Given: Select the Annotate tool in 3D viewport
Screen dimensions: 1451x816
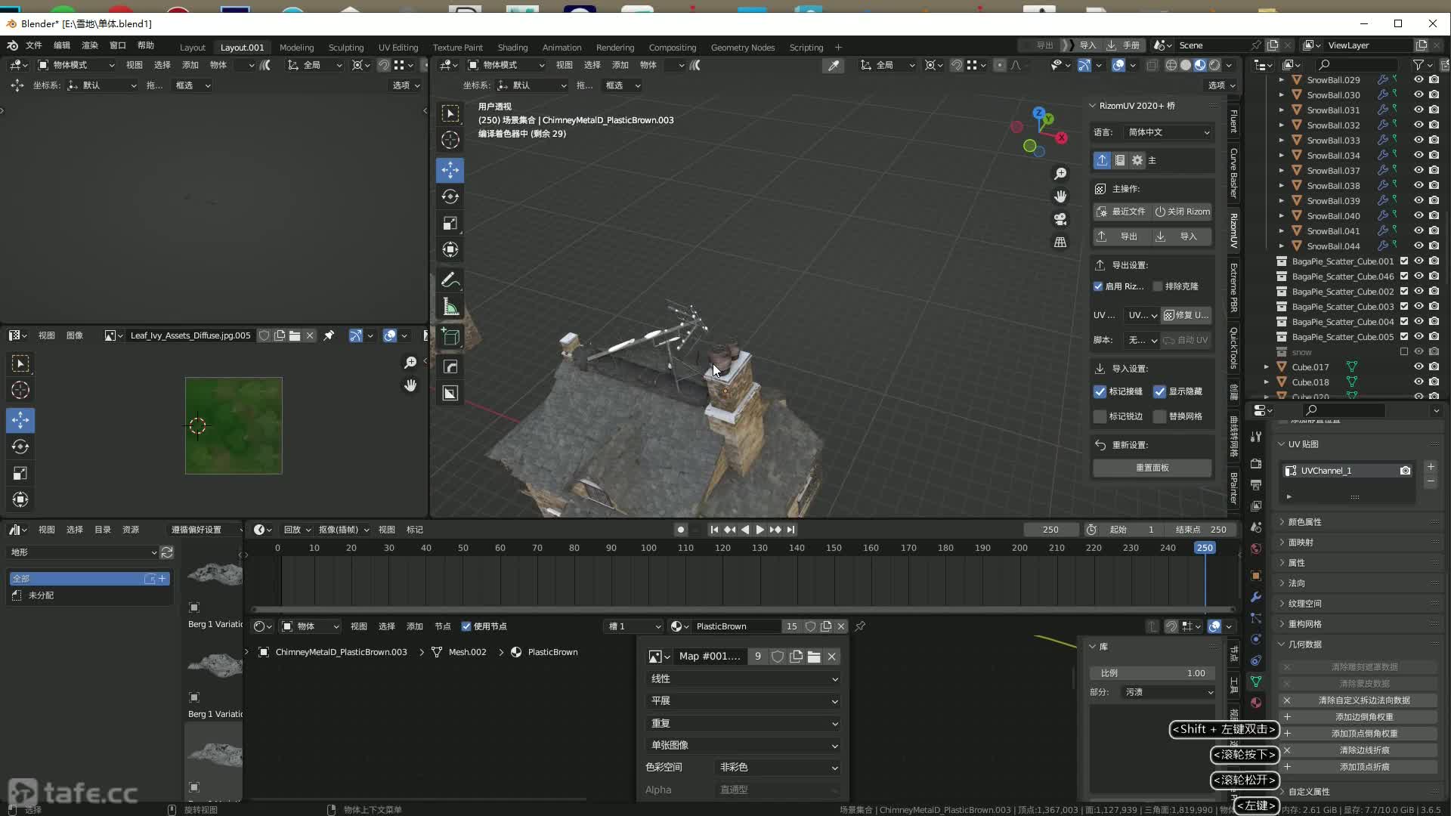Looking at the screenshot, I should [x=450, y=280].
